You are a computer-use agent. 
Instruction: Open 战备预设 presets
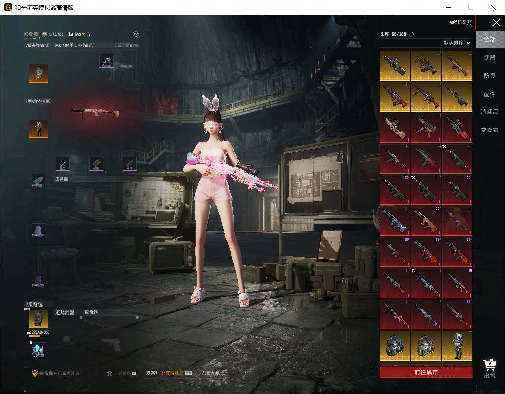click(x=211, y=373)
